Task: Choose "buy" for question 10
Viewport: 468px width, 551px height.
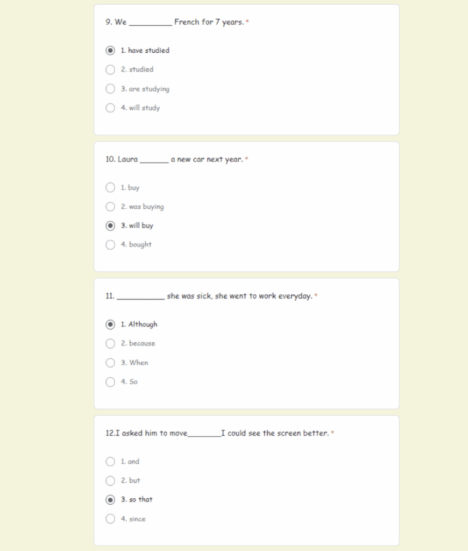Action: 110,187
